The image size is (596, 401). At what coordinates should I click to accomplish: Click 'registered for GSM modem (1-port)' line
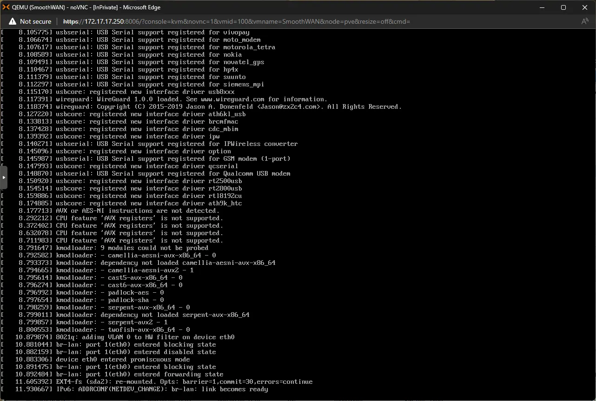(146, 159)
